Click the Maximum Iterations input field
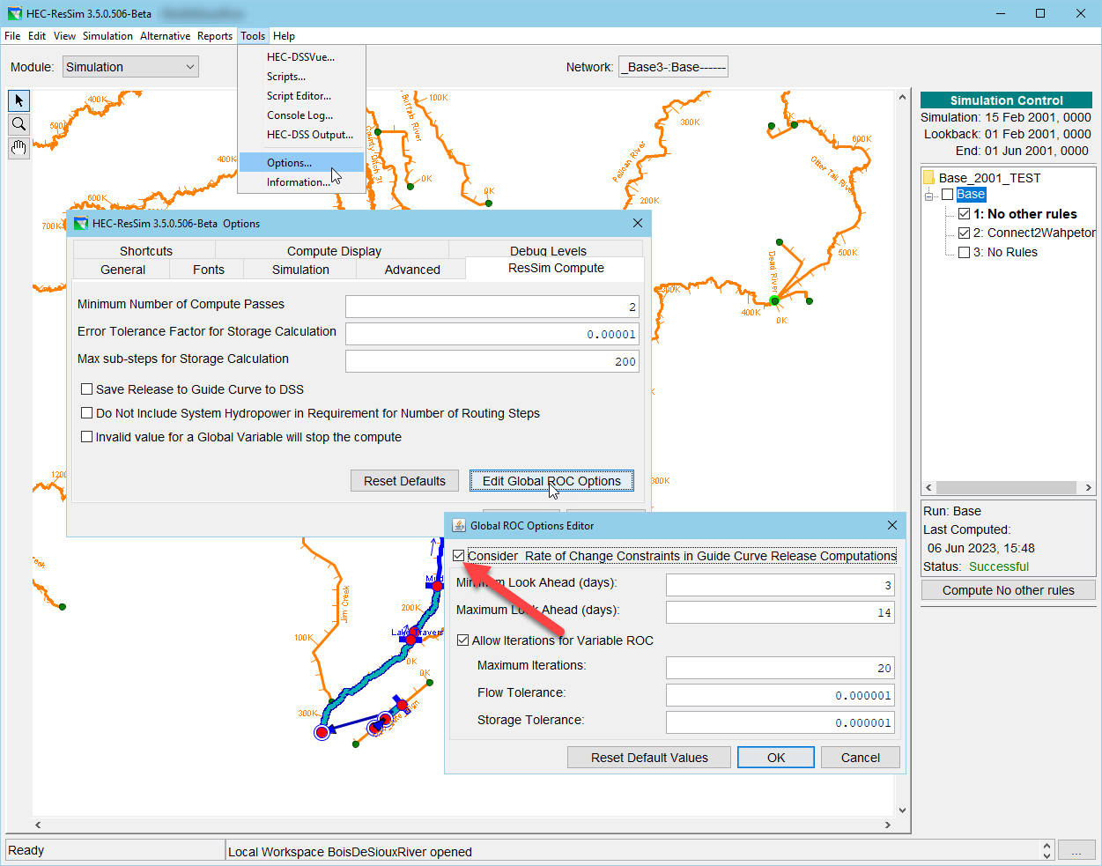This screenshot has height=866, width=1102. pos(780,667)
